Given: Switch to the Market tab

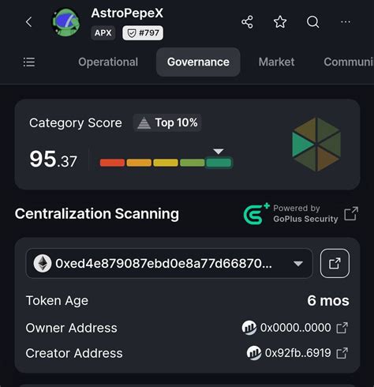Looking at the screenshot, I should (276, 62).
